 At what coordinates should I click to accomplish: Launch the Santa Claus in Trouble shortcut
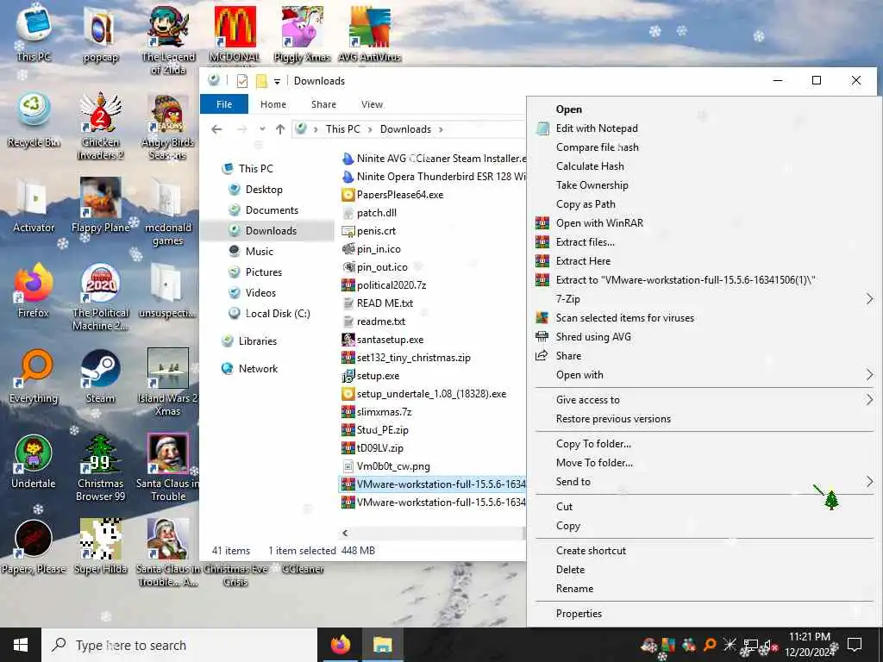pyautogui.click(x=168, y=467)
